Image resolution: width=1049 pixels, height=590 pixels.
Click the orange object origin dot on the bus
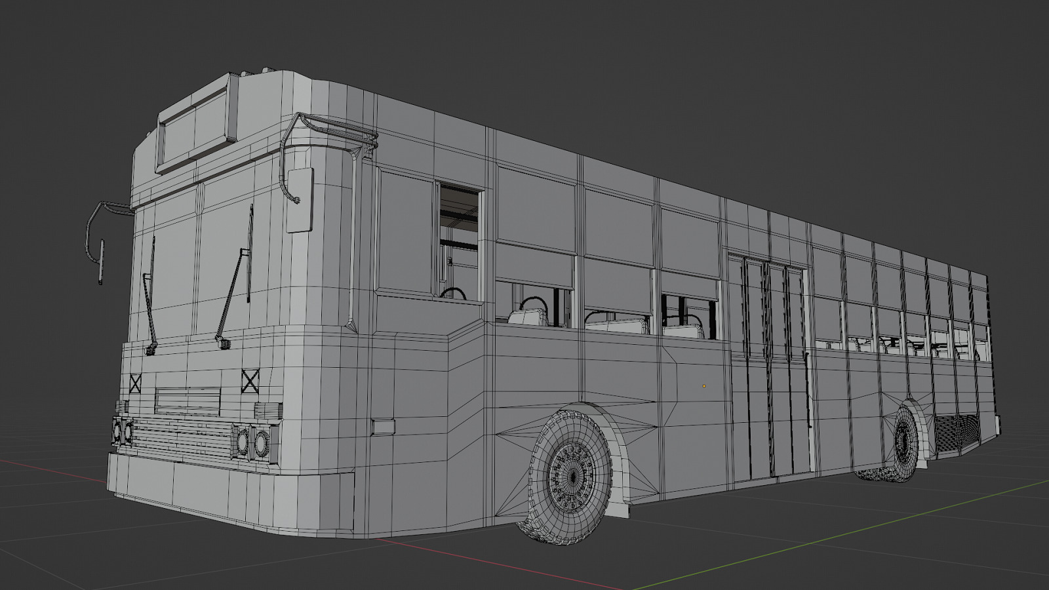click(703, 385)
